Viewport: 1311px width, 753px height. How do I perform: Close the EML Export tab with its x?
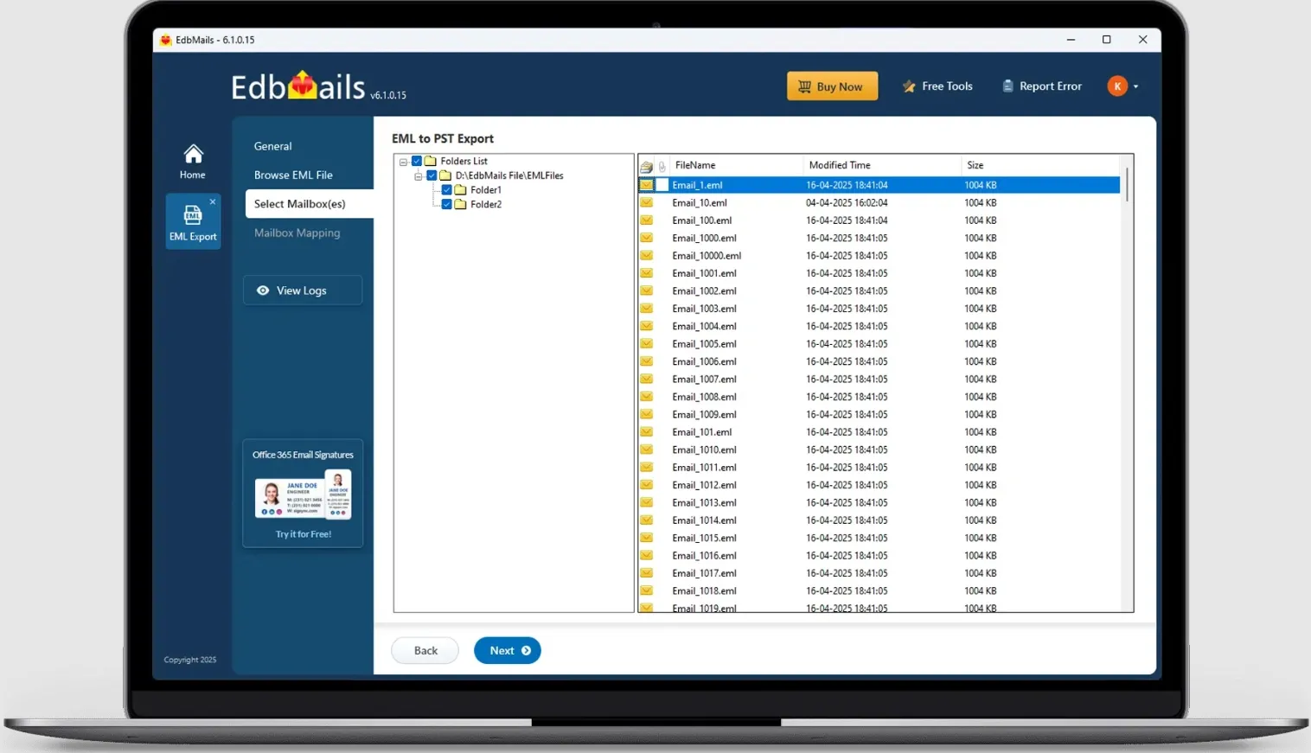[213, 201]
